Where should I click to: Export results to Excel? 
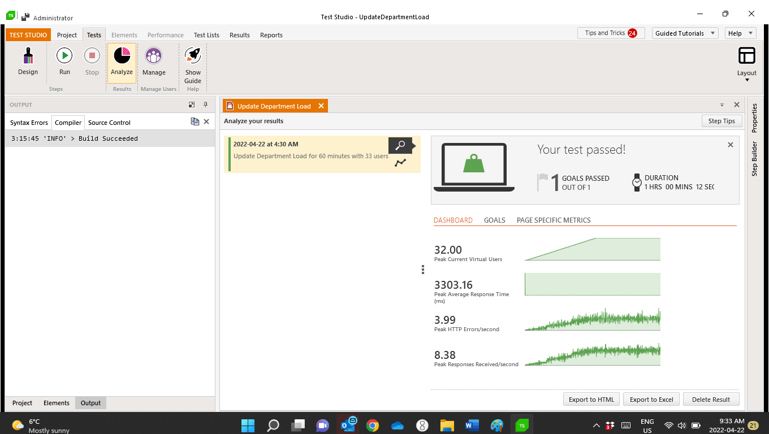[x=651, y=400]
